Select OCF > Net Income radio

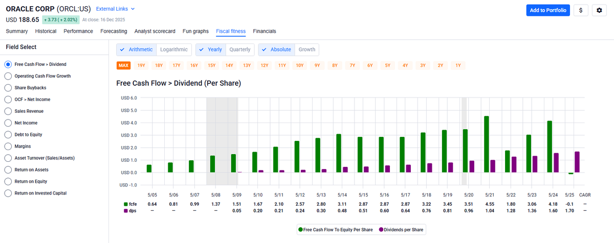pyautogui.click(x=8, y=100)
